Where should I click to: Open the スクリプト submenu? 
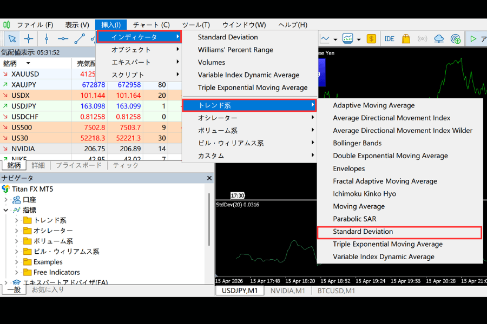pyautogui.click(x=139, y=75)
